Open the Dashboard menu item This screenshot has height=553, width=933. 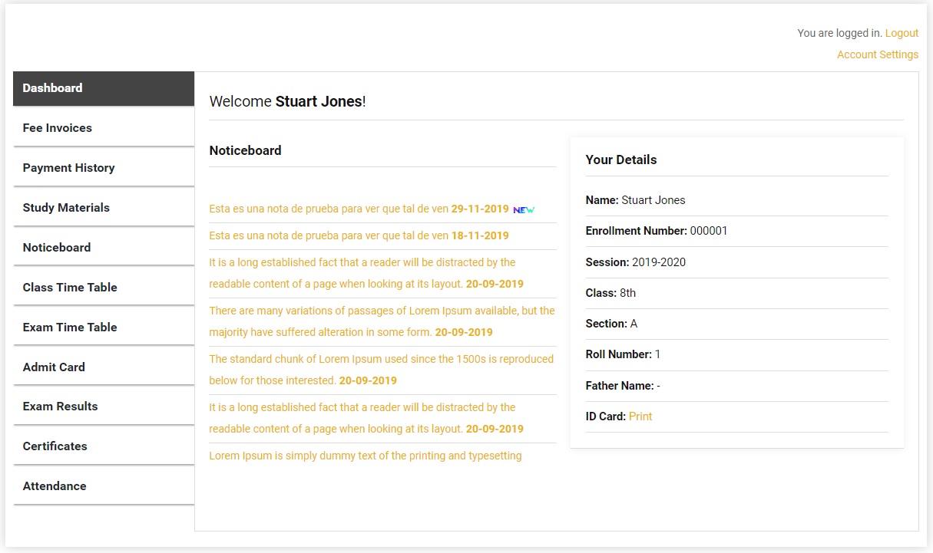tap(104, 88)
